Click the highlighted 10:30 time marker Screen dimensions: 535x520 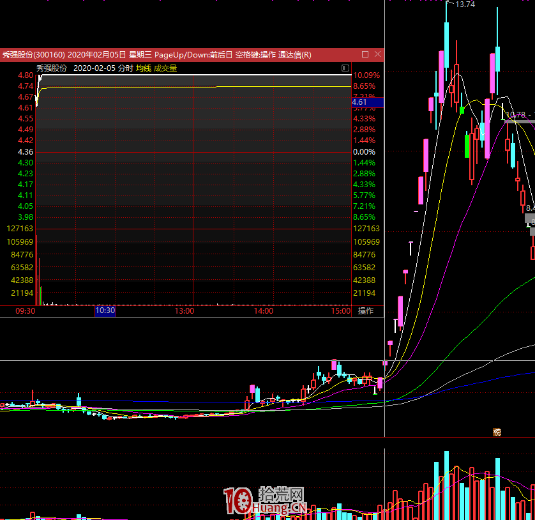(105, 311)
